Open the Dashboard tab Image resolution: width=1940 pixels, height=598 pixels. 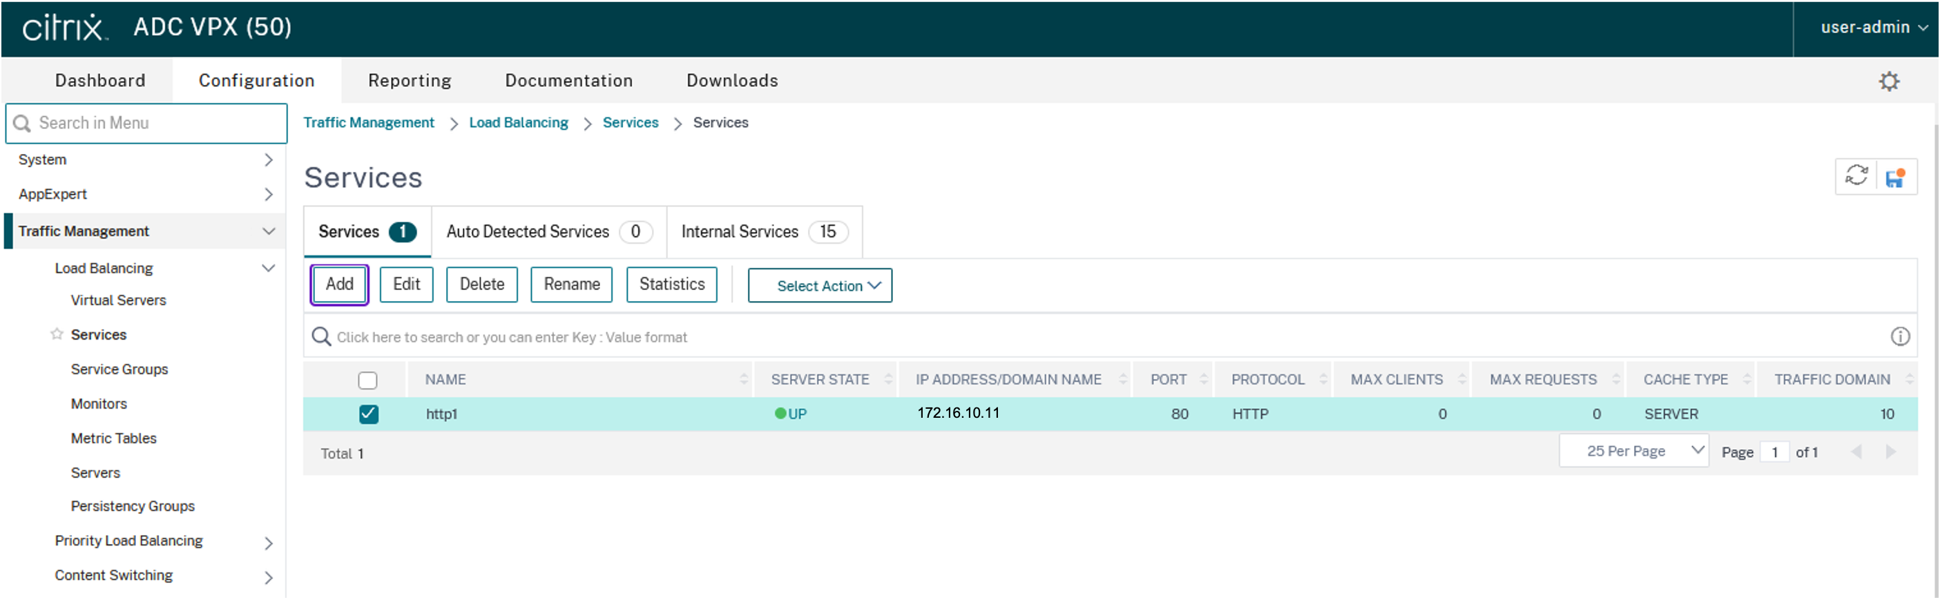pos(100,81)
